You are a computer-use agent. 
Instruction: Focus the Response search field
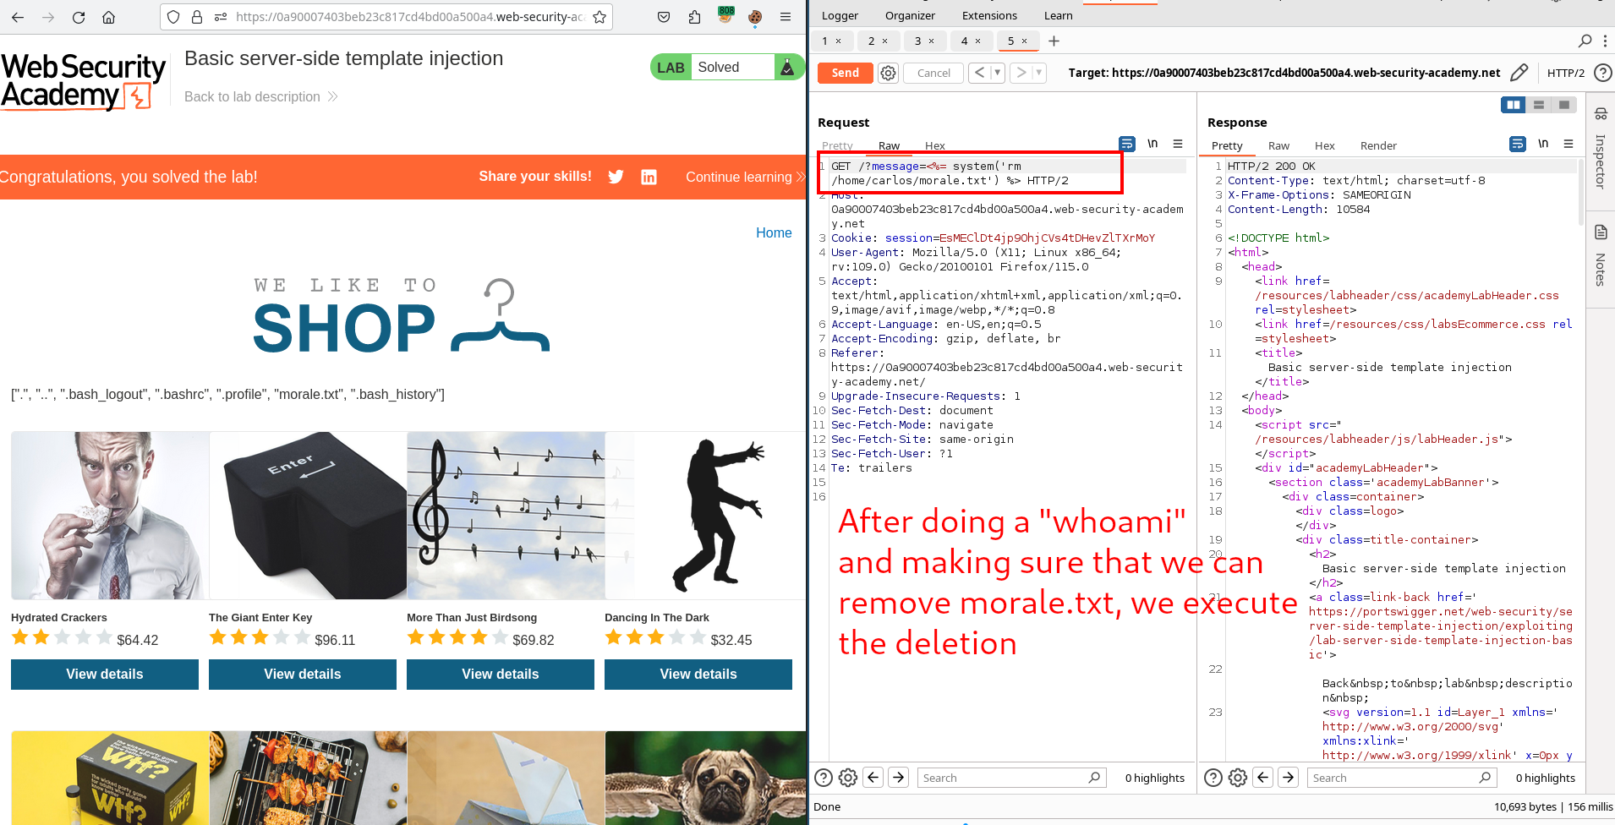point(1402,778)
